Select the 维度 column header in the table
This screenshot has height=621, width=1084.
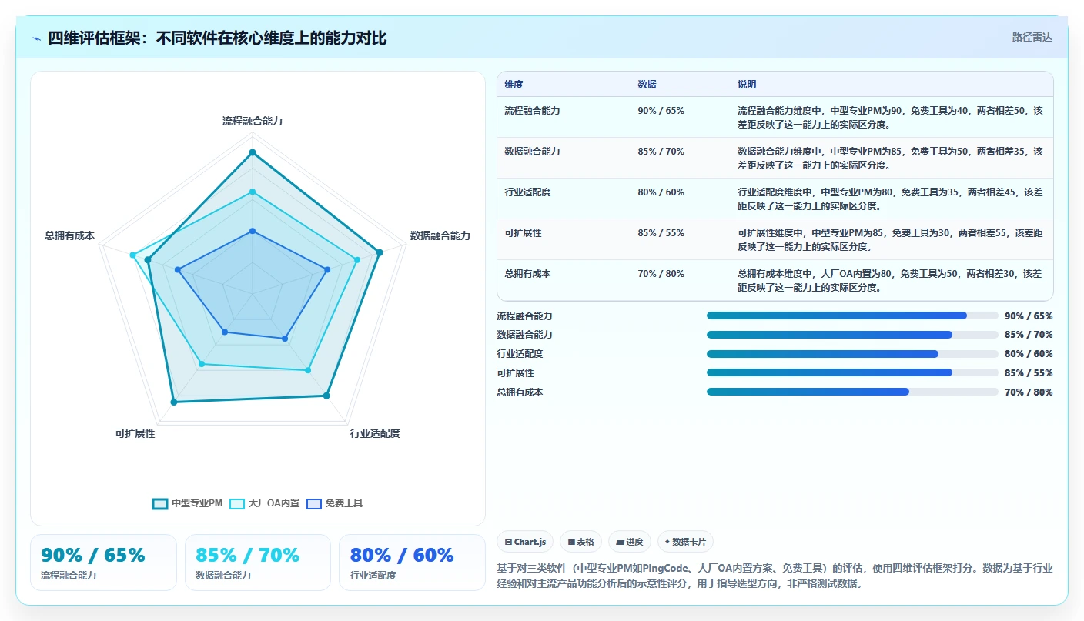coord(514,85)
